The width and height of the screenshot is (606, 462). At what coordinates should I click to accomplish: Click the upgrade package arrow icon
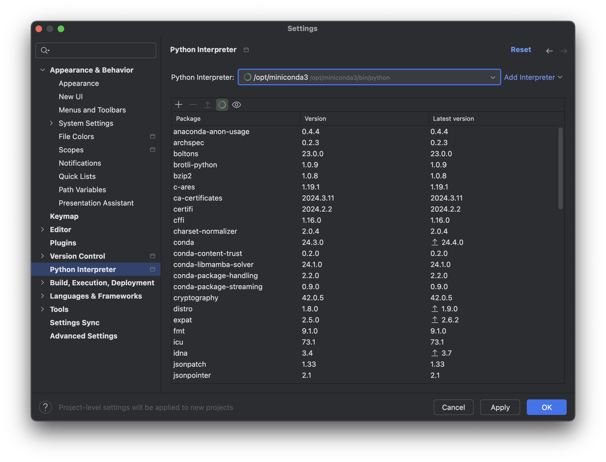207,105
